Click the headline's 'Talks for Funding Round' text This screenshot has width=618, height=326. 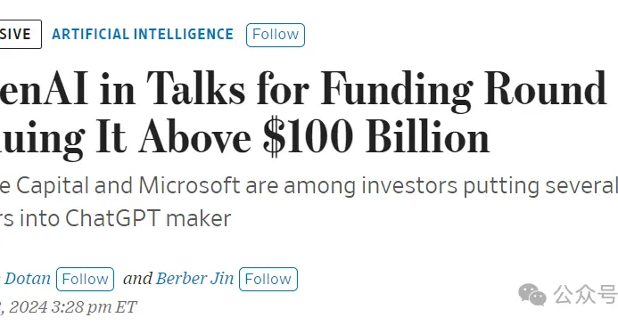pos(376,90)
